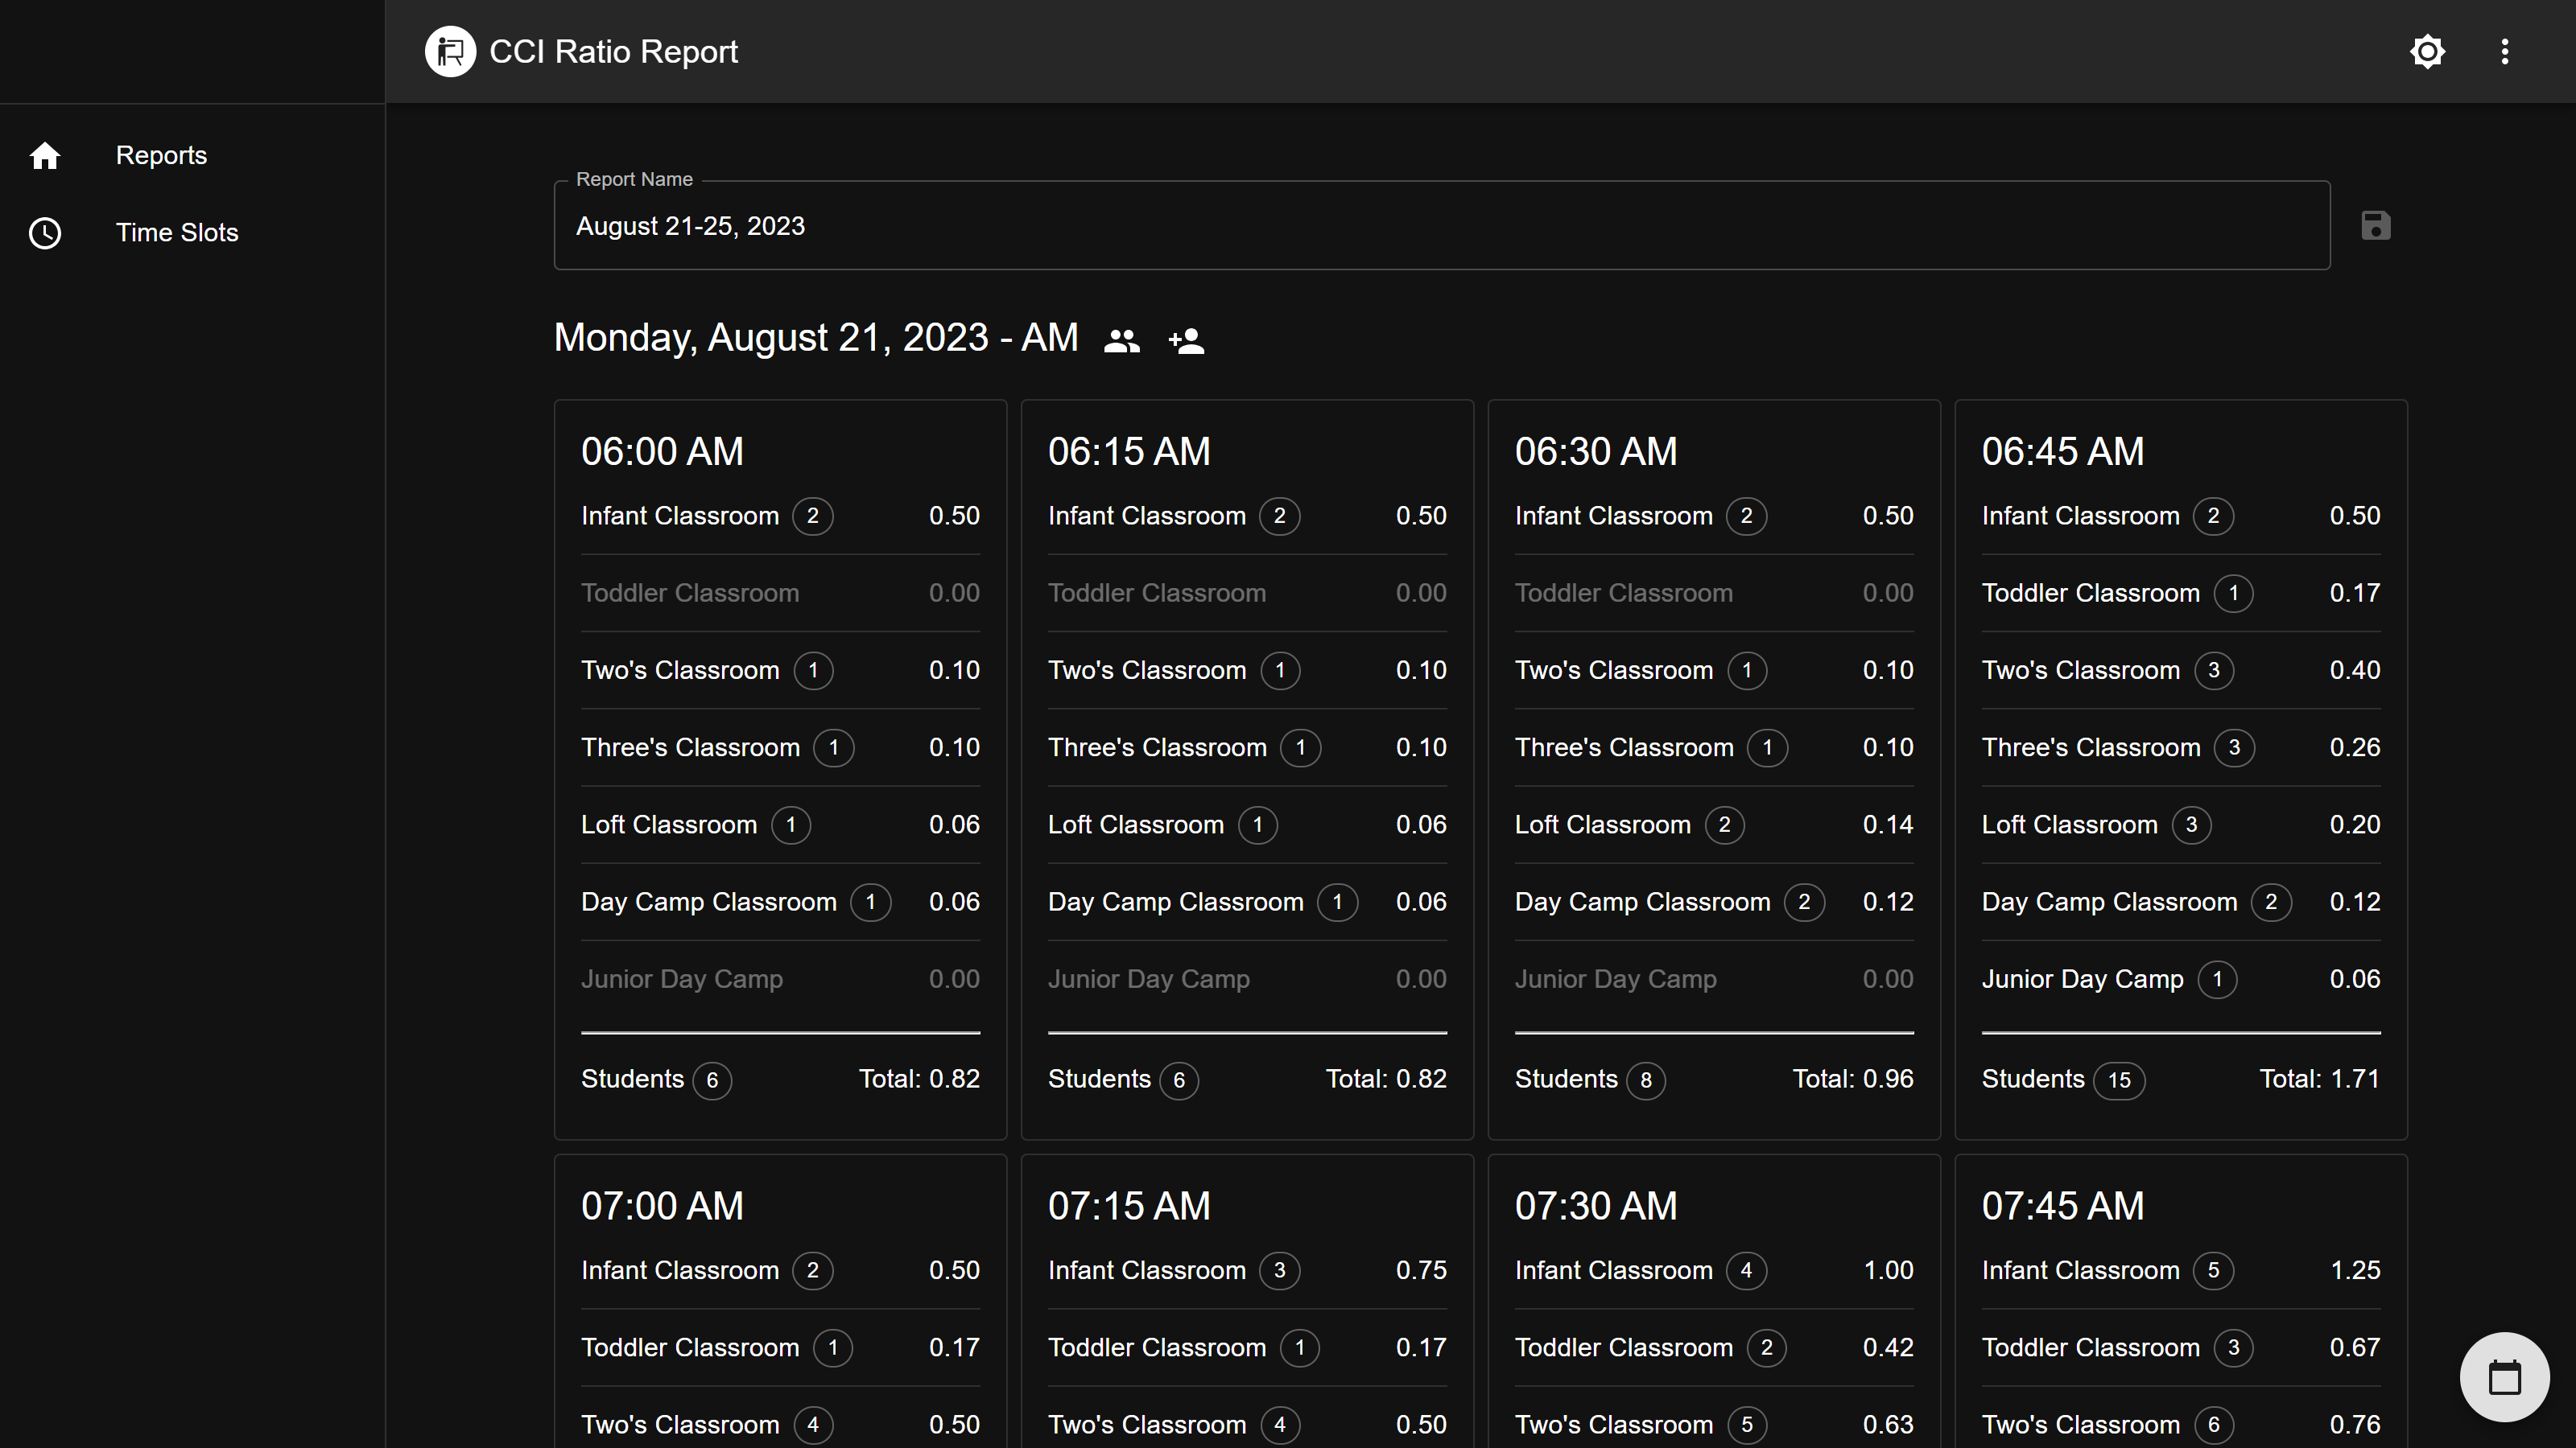Open the Reports menu item
Image resolution: width=2576 pixels, height=1448 pixels.
click(161, 156)
